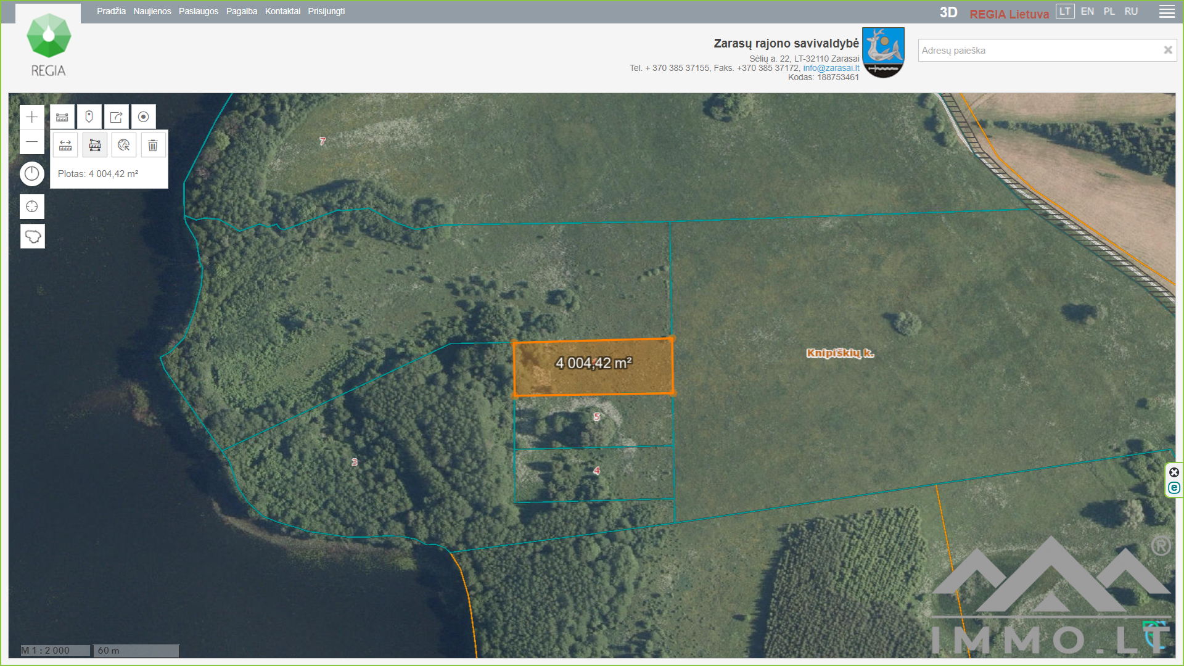This screenshot has height=666, width=1184.
Task: Switch to the 3D view
Action: (948, 12)
